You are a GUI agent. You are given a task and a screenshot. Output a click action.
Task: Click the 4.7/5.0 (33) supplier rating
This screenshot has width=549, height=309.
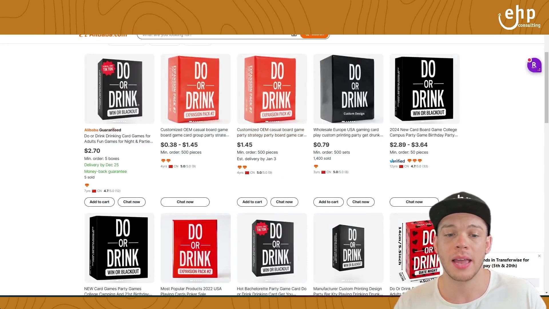[x=419, y=166]
